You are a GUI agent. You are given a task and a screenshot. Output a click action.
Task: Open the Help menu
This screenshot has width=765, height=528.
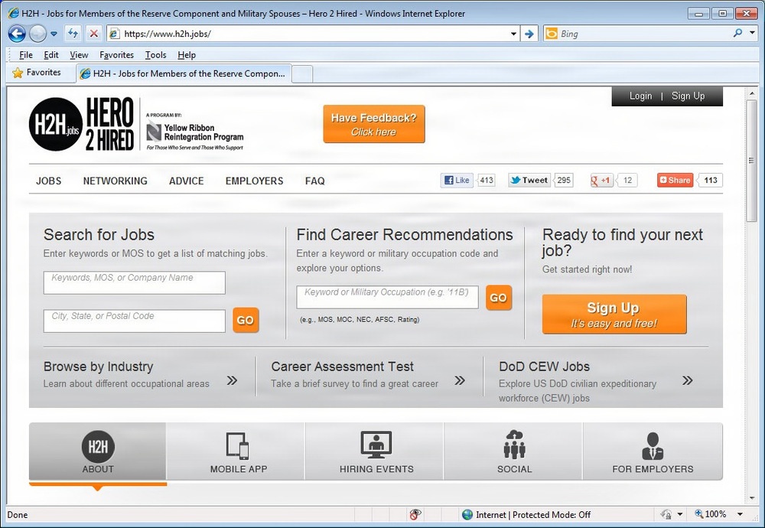(187, 55)
